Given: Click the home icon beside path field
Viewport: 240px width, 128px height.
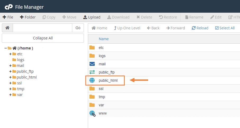Looking at the screenshot, I should coord(7,28).
